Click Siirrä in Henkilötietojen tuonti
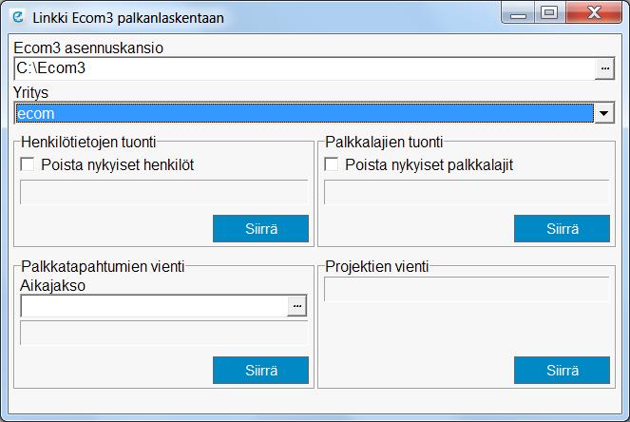Image resolution: width=630 pixels, height=422 pixels. pos(260,229)
